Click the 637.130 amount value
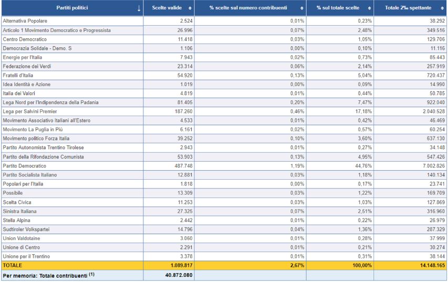The height and width of the screenshot is (282, 448). (436, 139)
